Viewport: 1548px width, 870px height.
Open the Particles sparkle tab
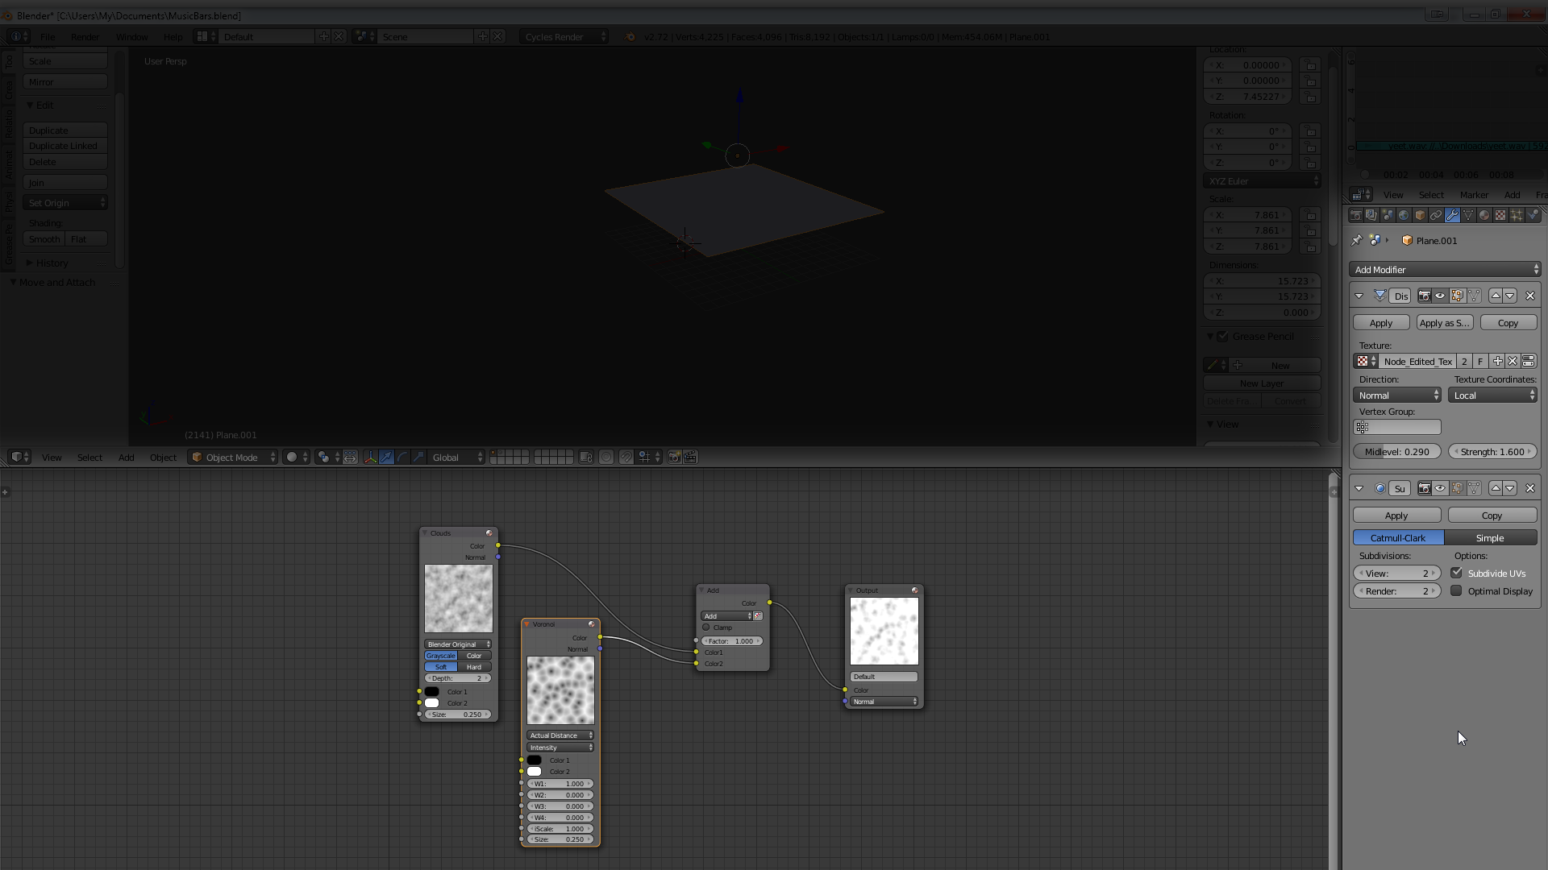(1517, 215)
